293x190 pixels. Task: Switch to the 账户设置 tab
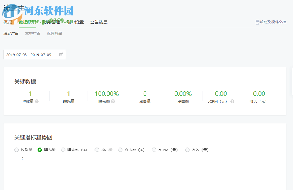click(75, 22)
